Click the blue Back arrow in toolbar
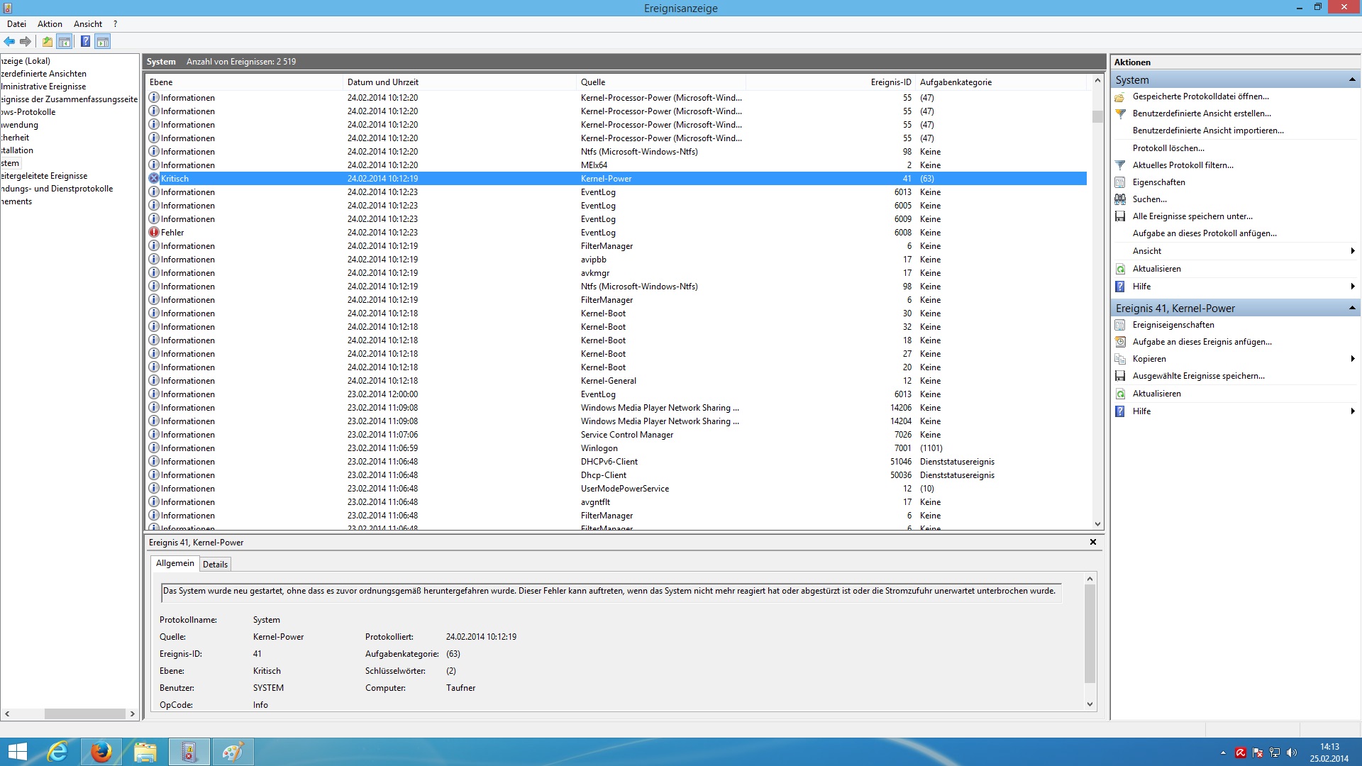The image size is (1362, 766). pyautogui.click(x=9, y=42)
